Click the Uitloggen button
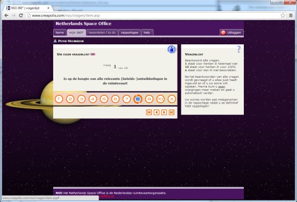Screen dimensions: 297x202 (x=232, y=32)
